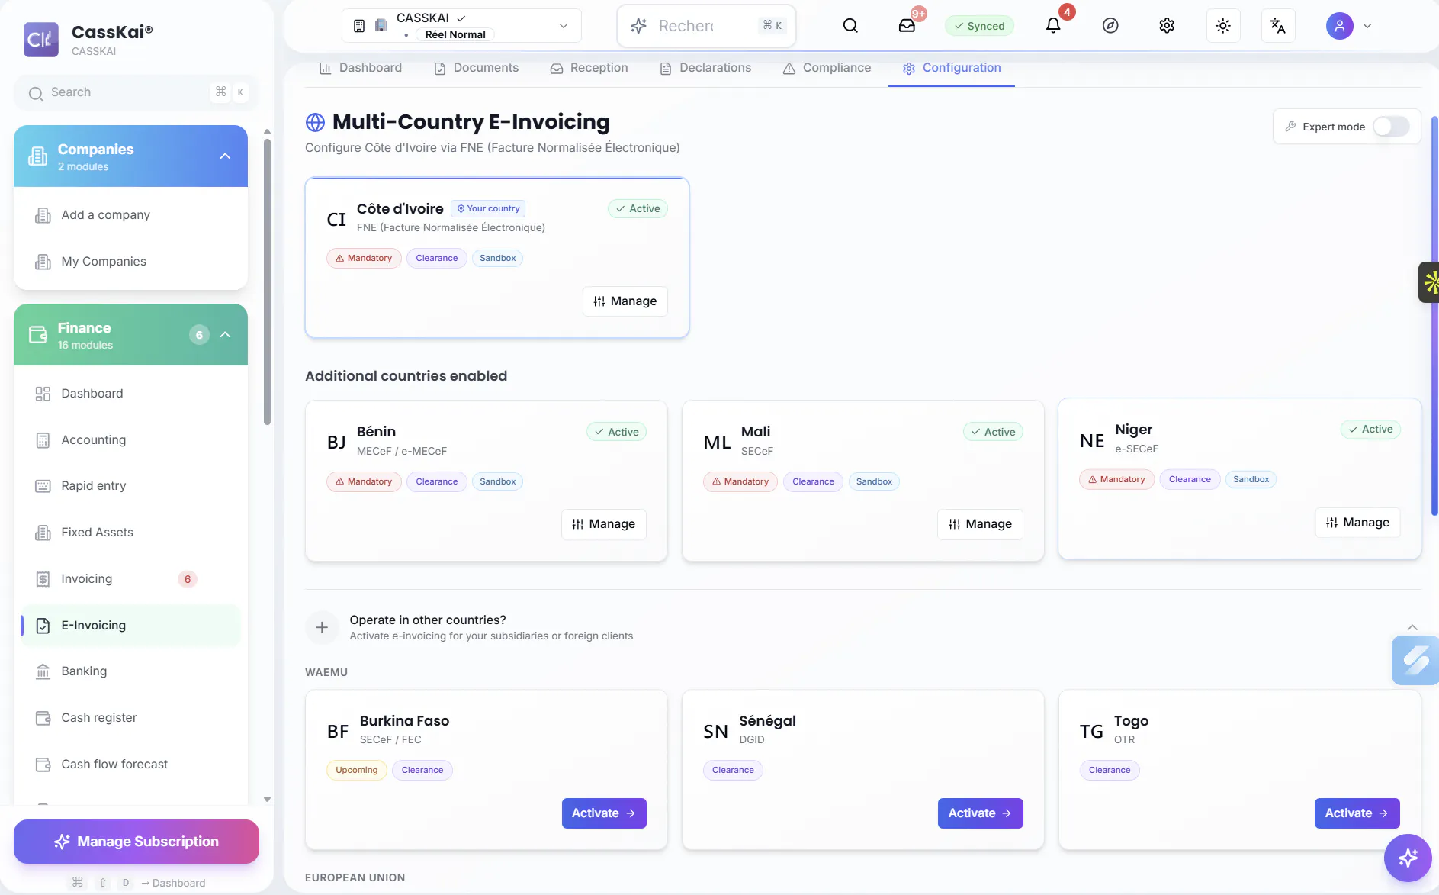The width and height of the screenshot is (1439, 895).
Task: Open the top bar search magnifier
Action: pos(850,26)
